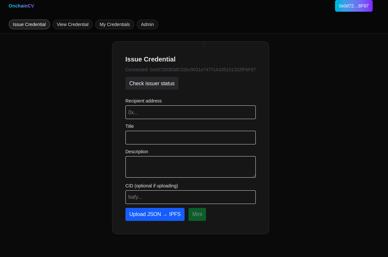Image resolution: width=388 pixels, height=257 pixels.
Task: Click the Recipient address label
Action: [x=144, y=101]
